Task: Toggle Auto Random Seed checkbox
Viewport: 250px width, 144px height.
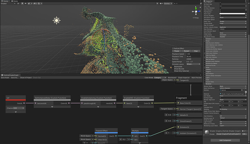Action: click(x=221, y=31)
